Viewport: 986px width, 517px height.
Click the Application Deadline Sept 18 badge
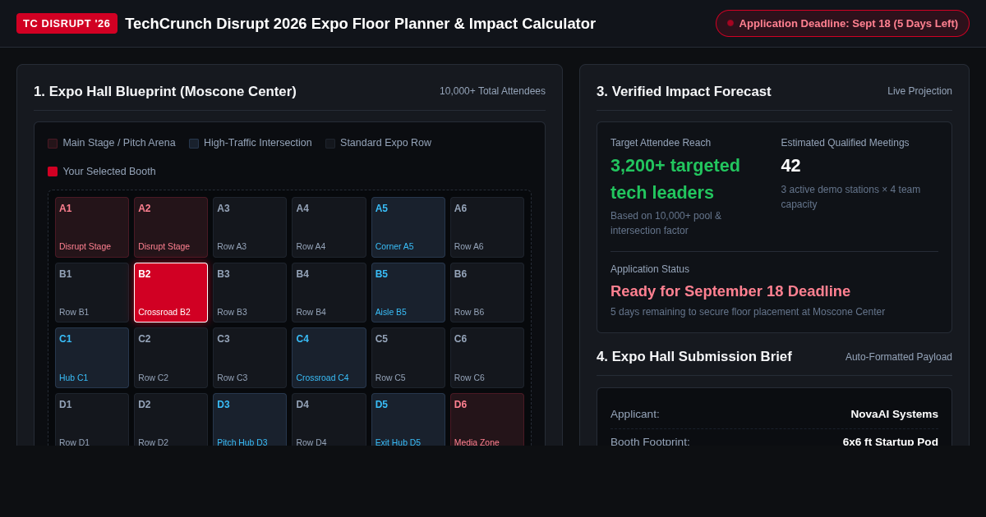coord(842,23)
